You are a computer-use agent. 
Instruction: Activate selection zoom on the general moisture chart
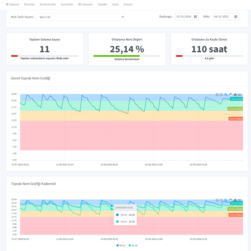point(226,95)
